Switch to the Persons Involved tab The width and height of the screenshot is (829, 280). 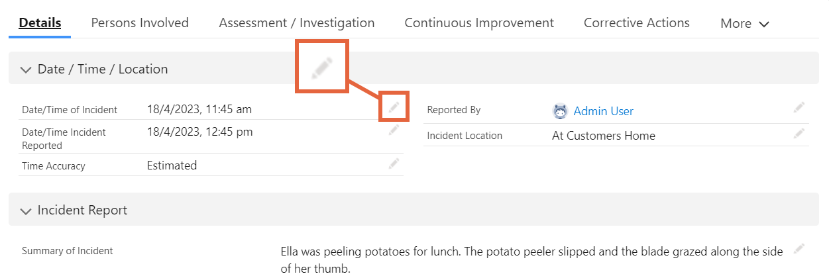[140, 23]
